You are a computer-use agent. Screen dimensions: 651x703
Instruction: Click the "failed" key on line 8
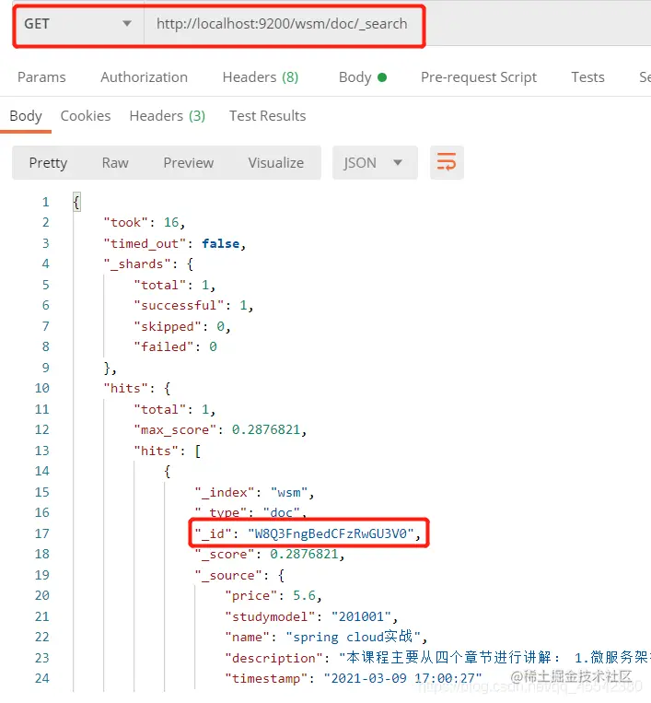coord(164,347)
